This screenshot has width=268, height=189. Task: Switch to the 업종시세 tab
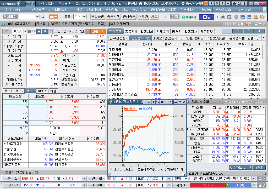(x=147, y=32)
